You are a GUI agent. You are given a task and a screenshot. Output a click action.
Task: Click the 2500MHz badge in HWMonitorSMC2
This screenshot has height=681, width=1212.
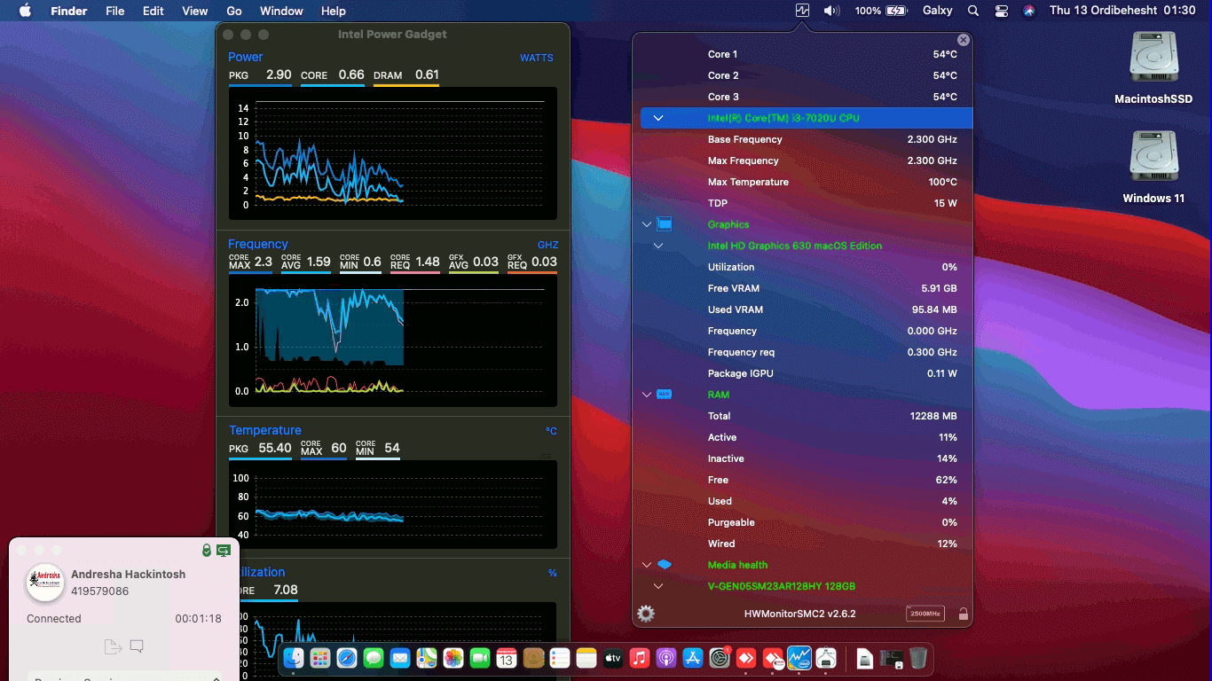[925, 614]
